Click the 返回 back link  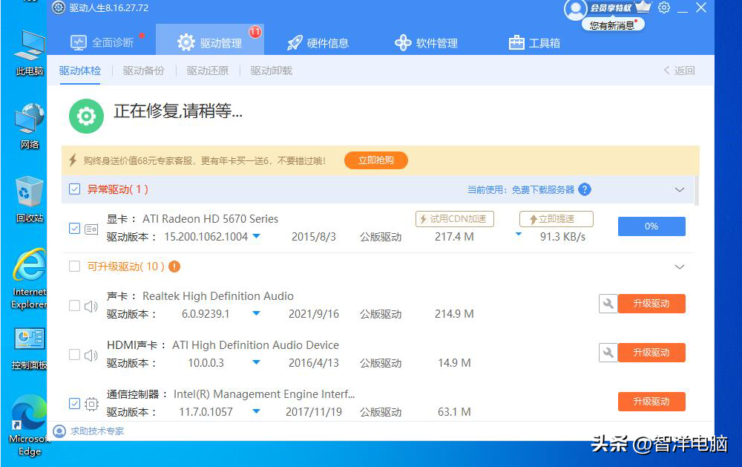(679, 71)
